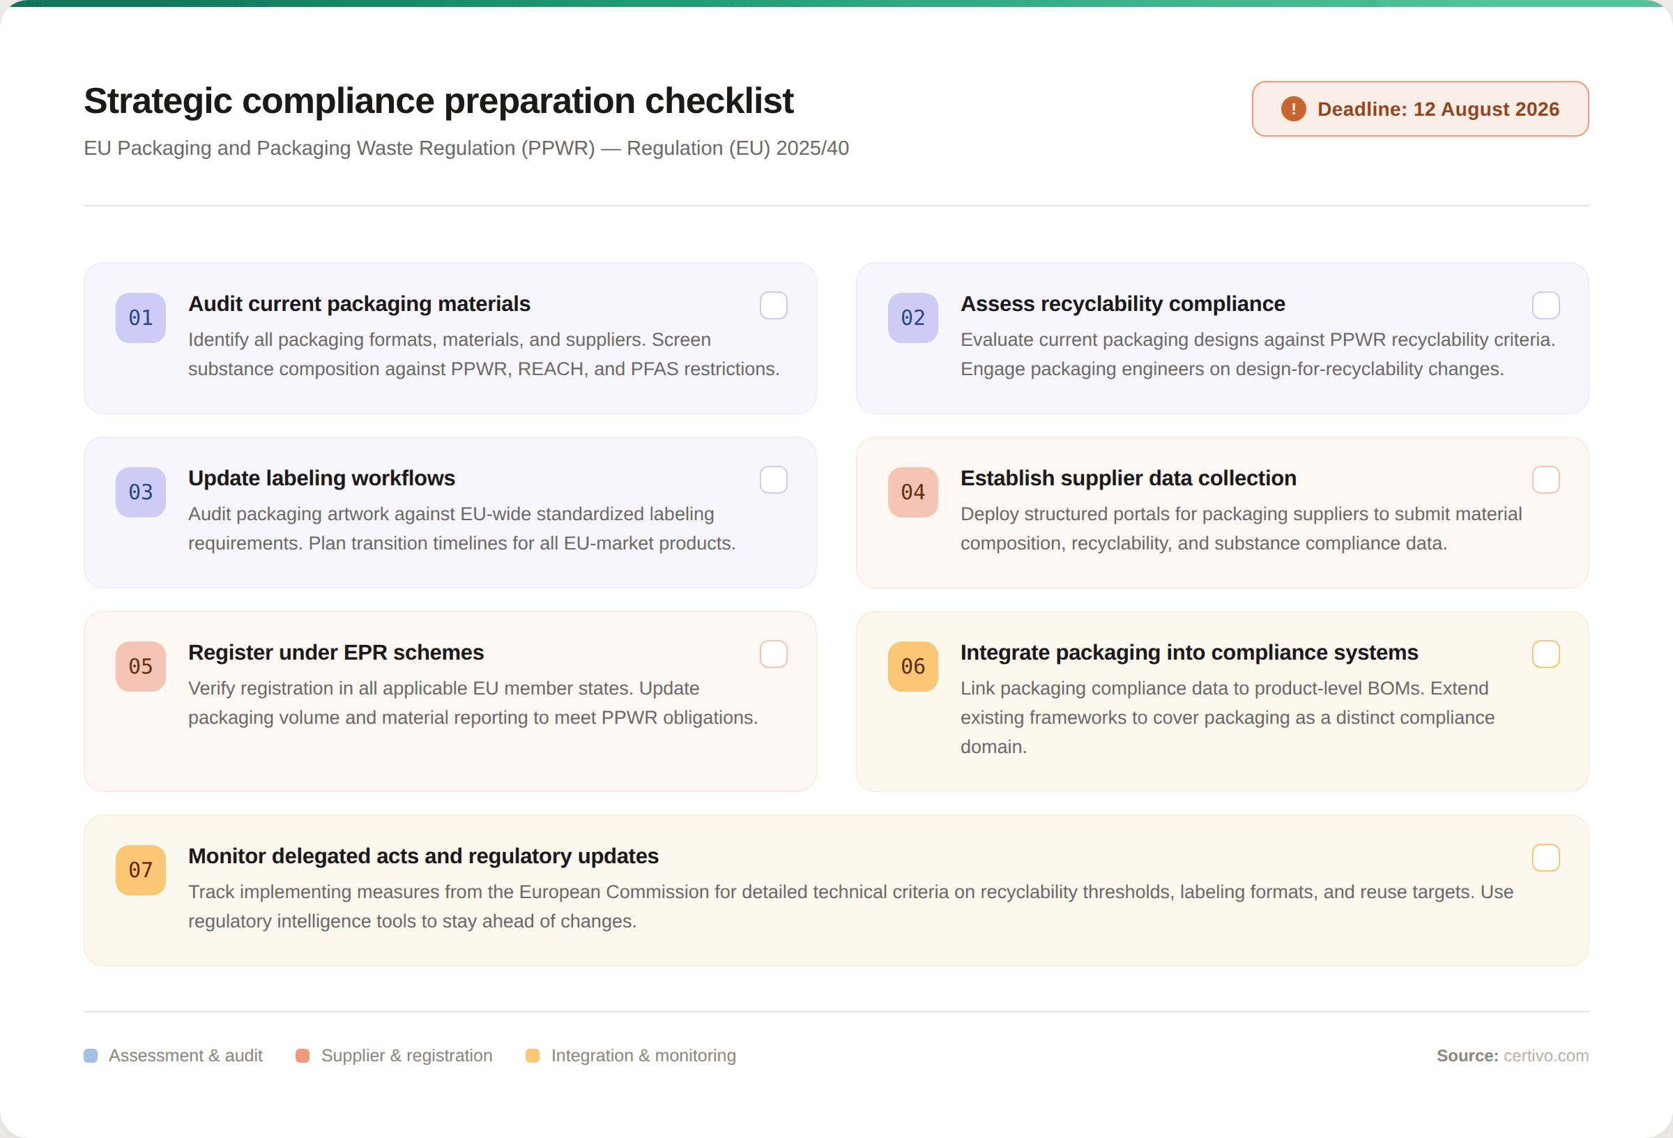
Task: Click the orange Integration & monitoring legend swatch
Action: click(x=533, y=1055)
